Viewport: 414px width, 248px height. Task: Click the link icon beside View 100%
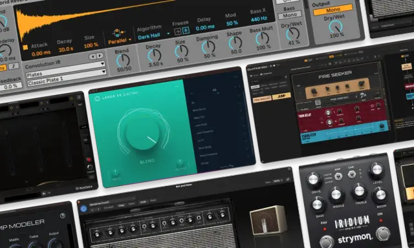pyautogui.click(x=288, y=180)
